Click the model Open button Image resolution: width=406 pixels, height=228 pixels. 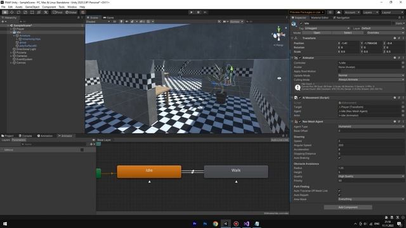click(317, 33)
